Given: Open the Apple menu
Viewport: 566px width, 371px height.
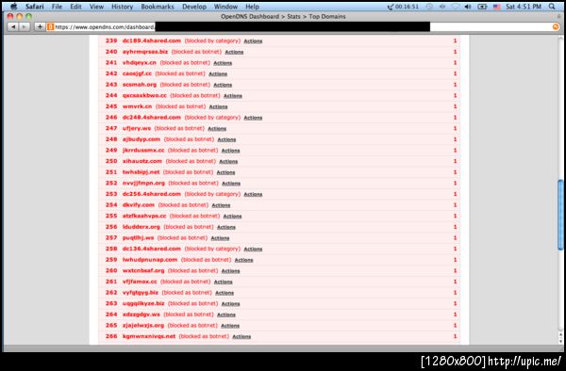Looking at the screenshot, I should (13, 7).
